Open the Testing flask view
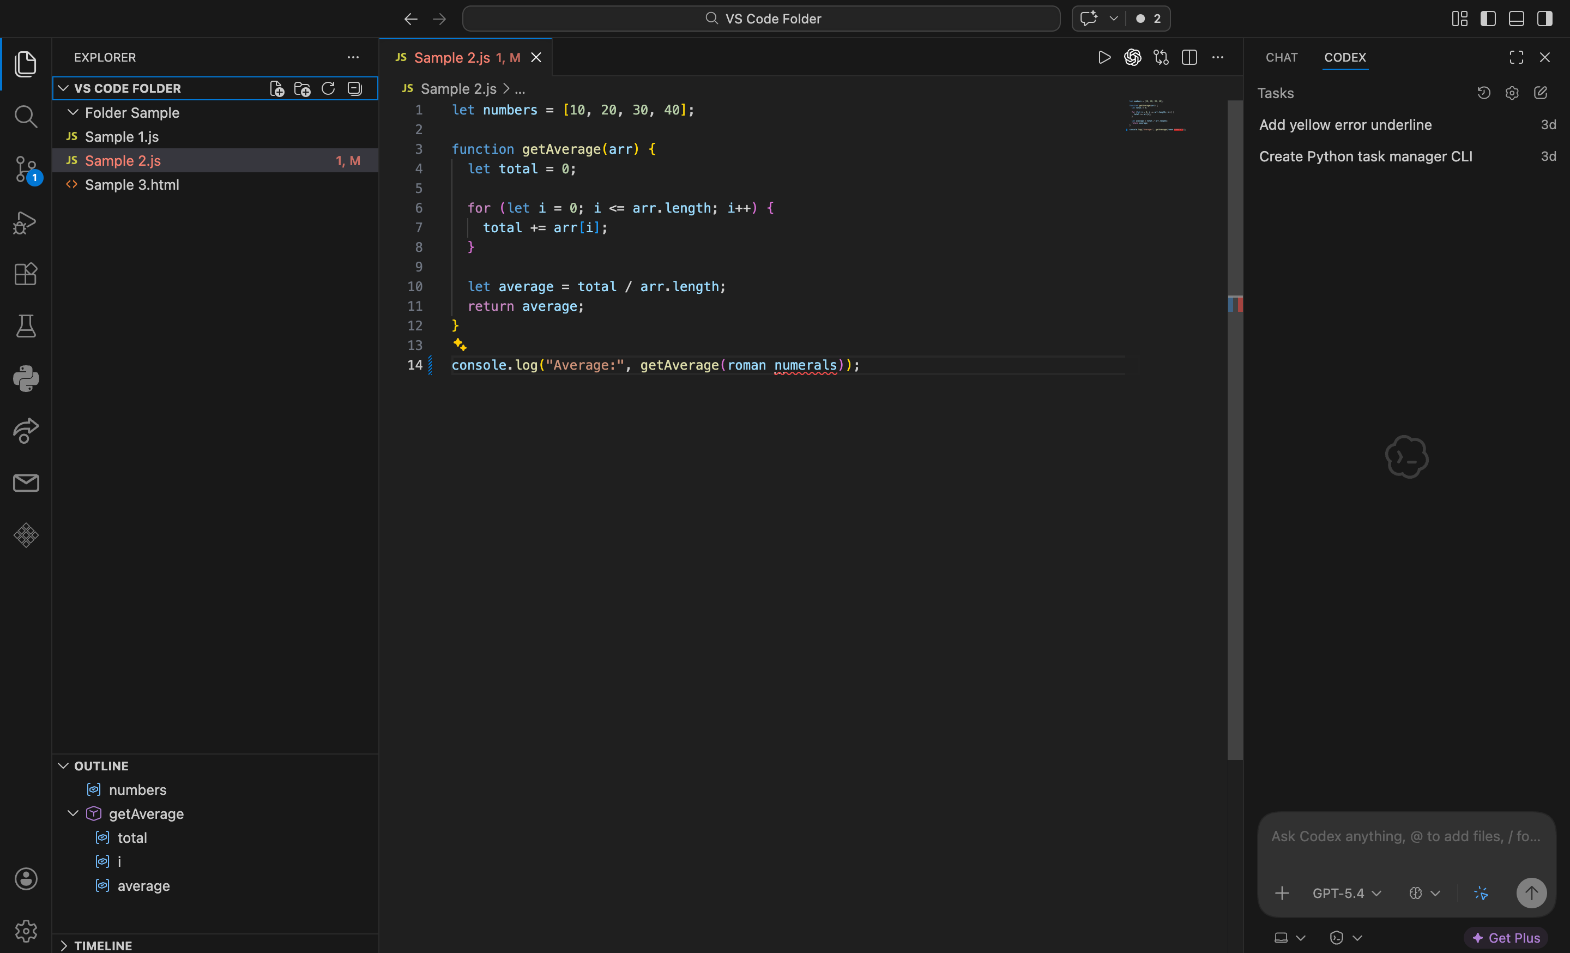This screenshot has height=953, width=1570. click(x=26, y=326)
